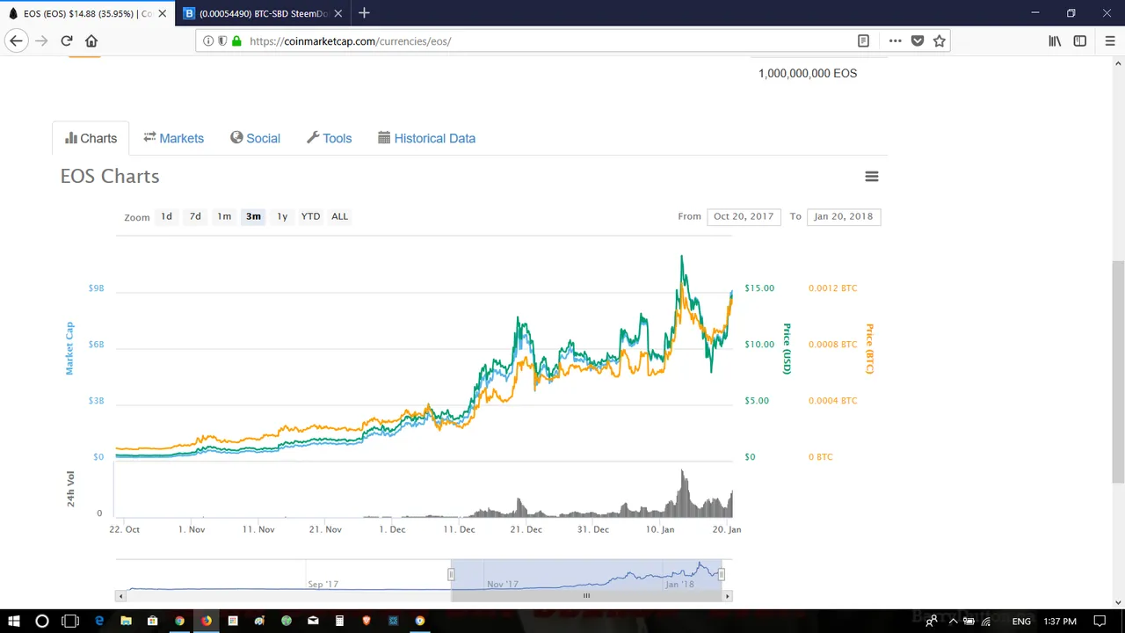Go back to the previous page

[x=16, y=41]
